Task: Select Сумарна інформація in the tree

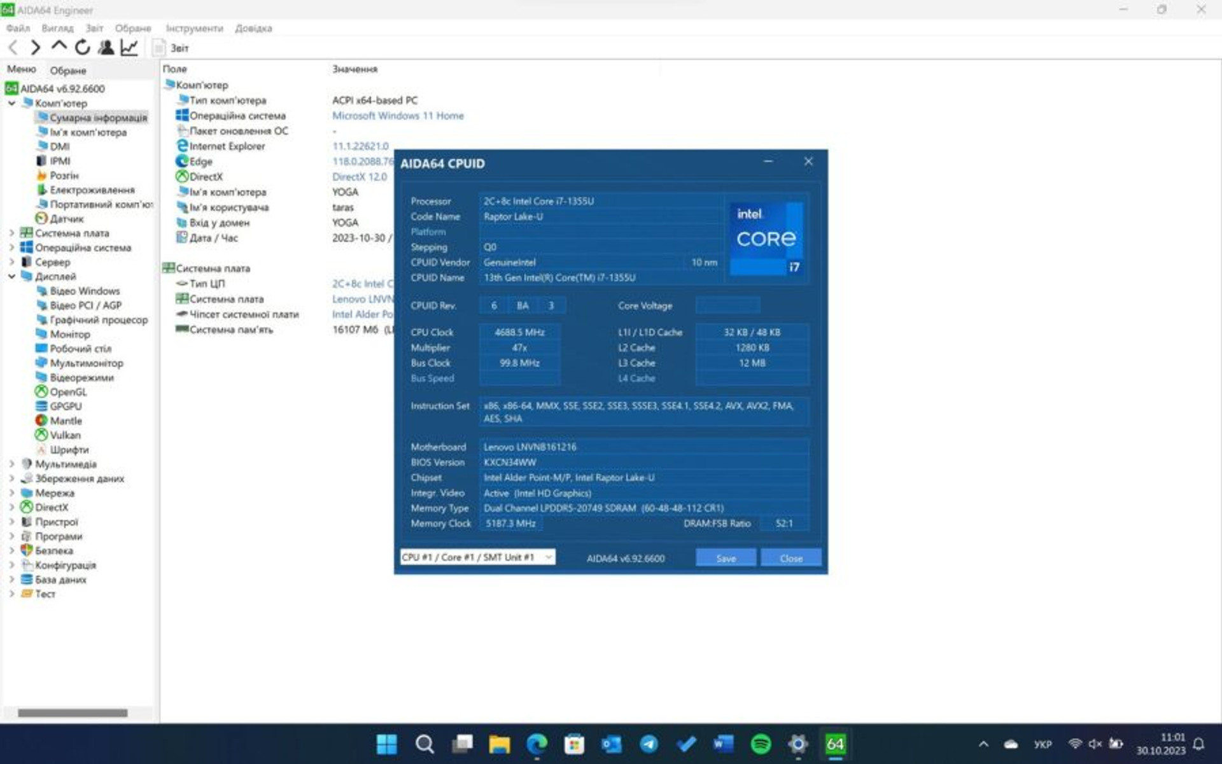Action: pyautogui.click(x=92, y=118)
